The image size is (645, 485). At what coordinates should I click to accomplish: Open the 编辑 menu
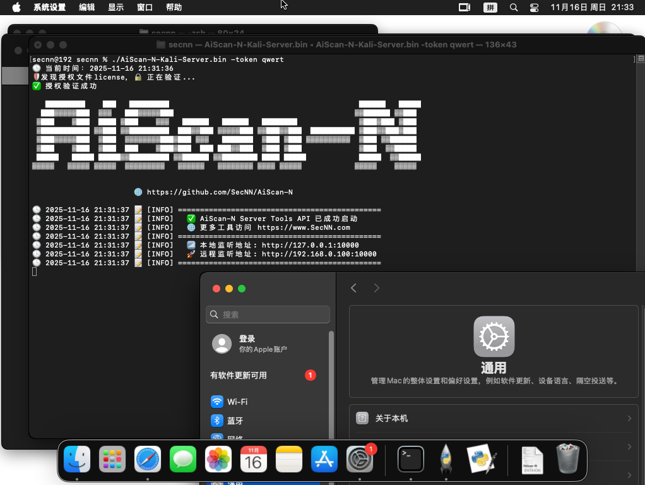[87, 8]
